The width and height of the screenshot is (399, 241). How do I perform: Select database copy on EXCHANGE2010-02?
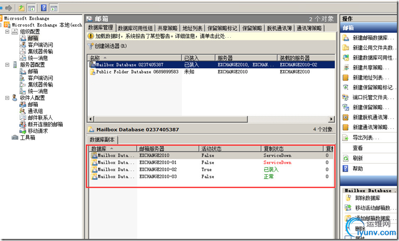[x=211, y=170]
